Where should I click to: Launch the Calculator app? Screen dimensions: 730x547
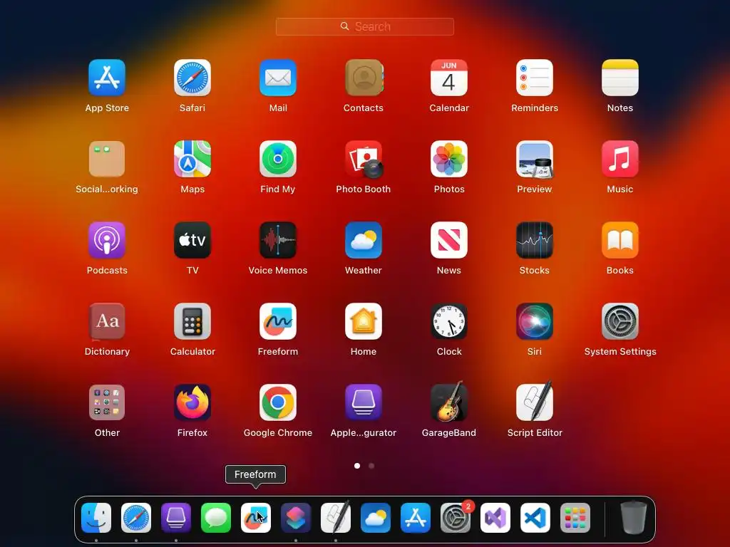click(x=192, y=321)
